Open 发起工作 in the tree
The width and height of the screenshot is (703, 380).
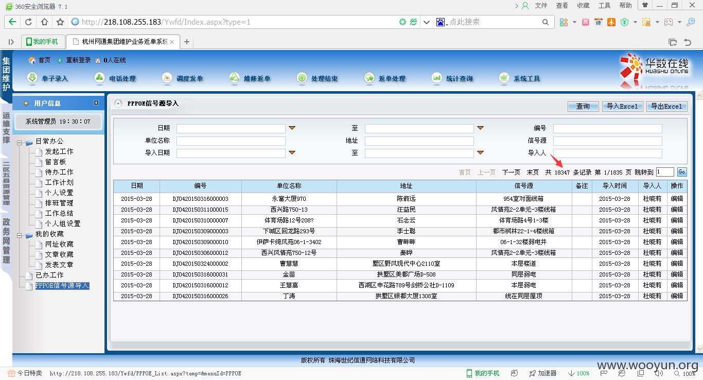59,151
